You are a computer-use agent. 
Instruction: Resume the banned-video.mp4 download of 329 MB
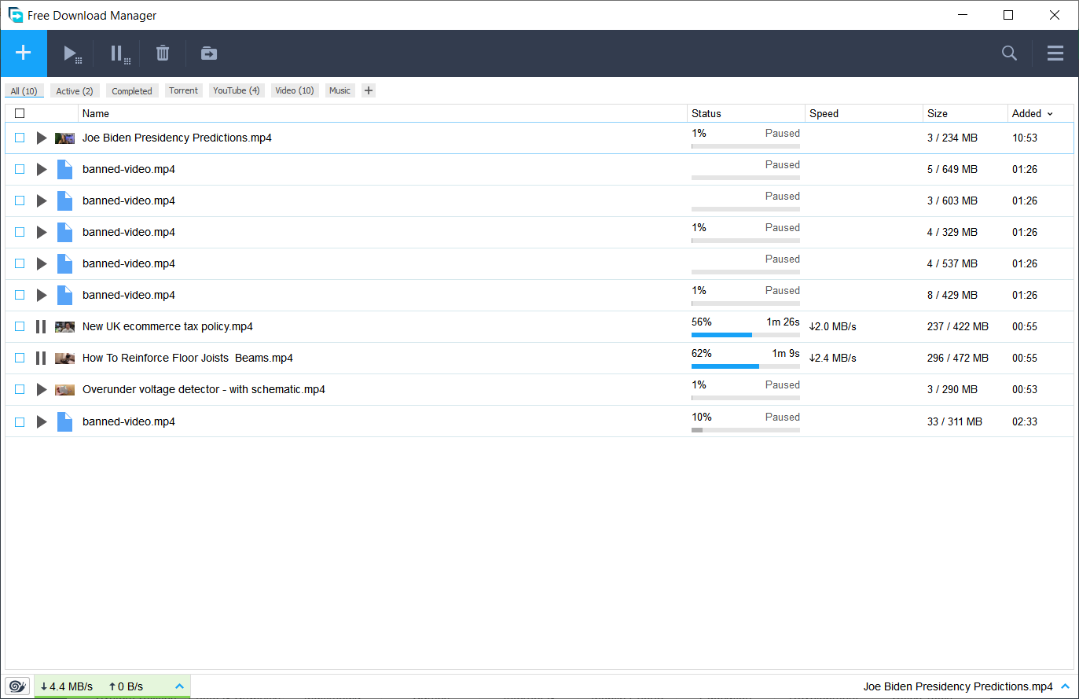[x=42, y=232]
